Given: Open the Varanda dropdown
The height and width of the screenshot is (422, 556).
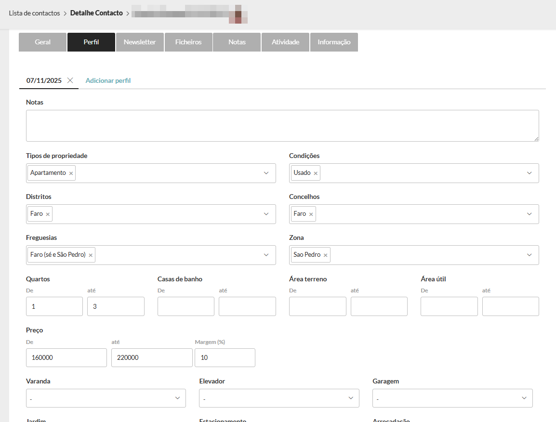Looking at the screenshot, I should tap(106, 398).
